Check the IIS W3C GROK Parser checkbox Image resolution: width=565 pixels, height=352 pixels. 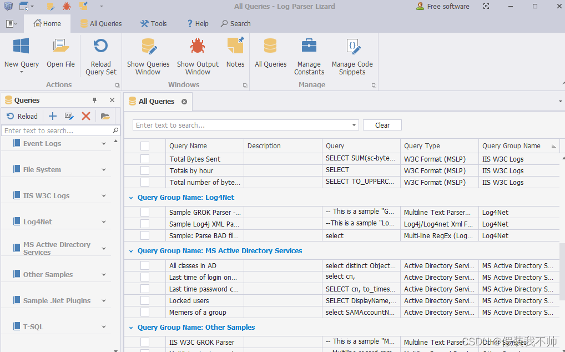(145, 342)
